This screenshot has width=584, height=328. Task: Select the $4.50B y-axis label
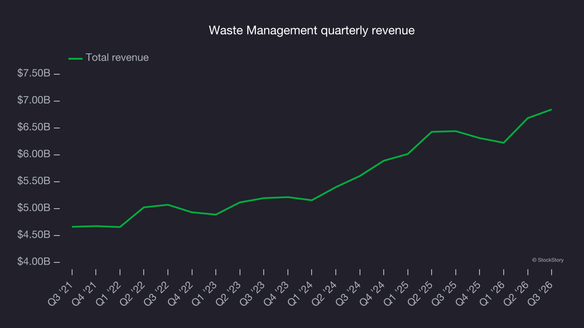[34, 235]
